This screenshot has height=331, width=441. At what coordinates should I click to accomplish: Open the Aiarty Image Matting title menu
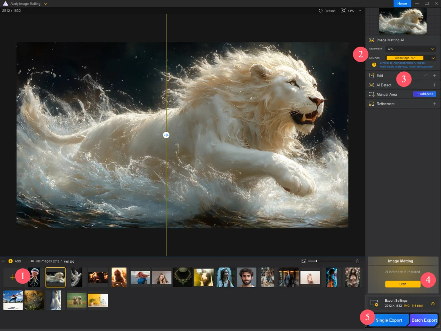[46, 4]
